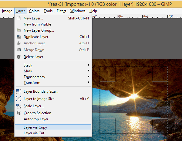Click the 1500 mark on horizontal ruler
The image size is (182, 141).
coord(145,16)
